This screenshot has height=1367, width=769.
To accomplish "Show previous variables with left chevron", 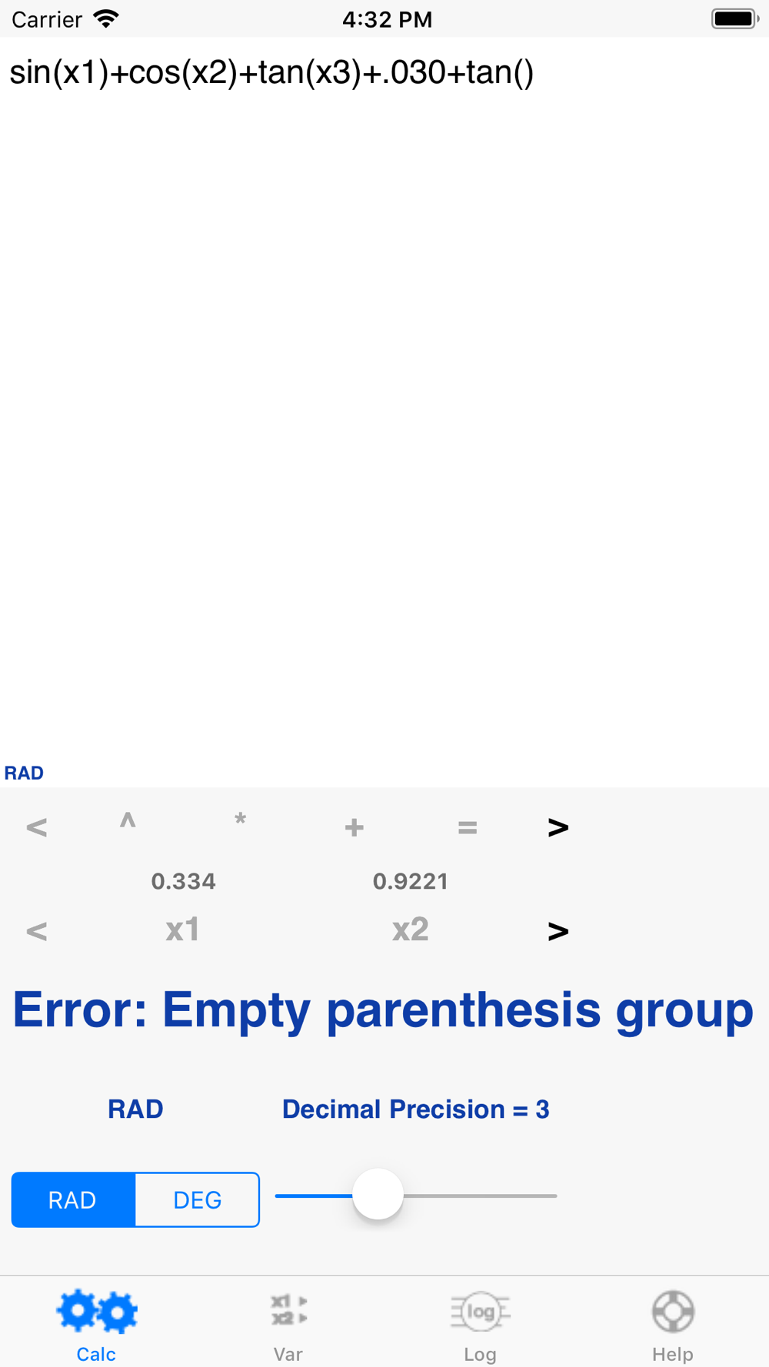I will tap(36, 931).
